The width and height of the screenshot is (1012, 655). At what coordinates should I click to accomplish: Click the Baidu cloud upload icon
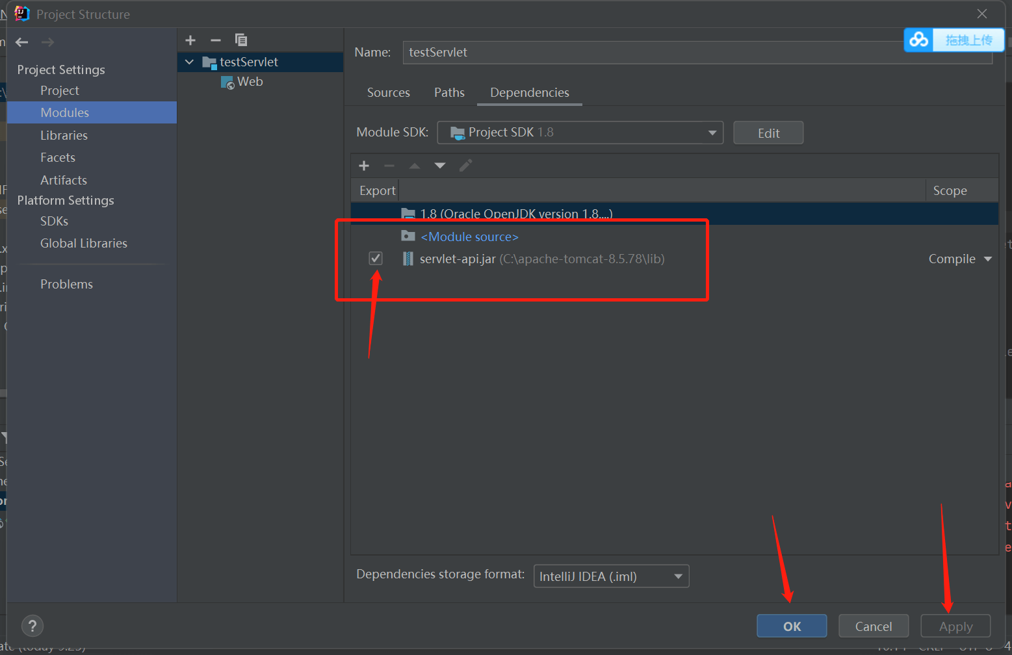click(918, 40)
